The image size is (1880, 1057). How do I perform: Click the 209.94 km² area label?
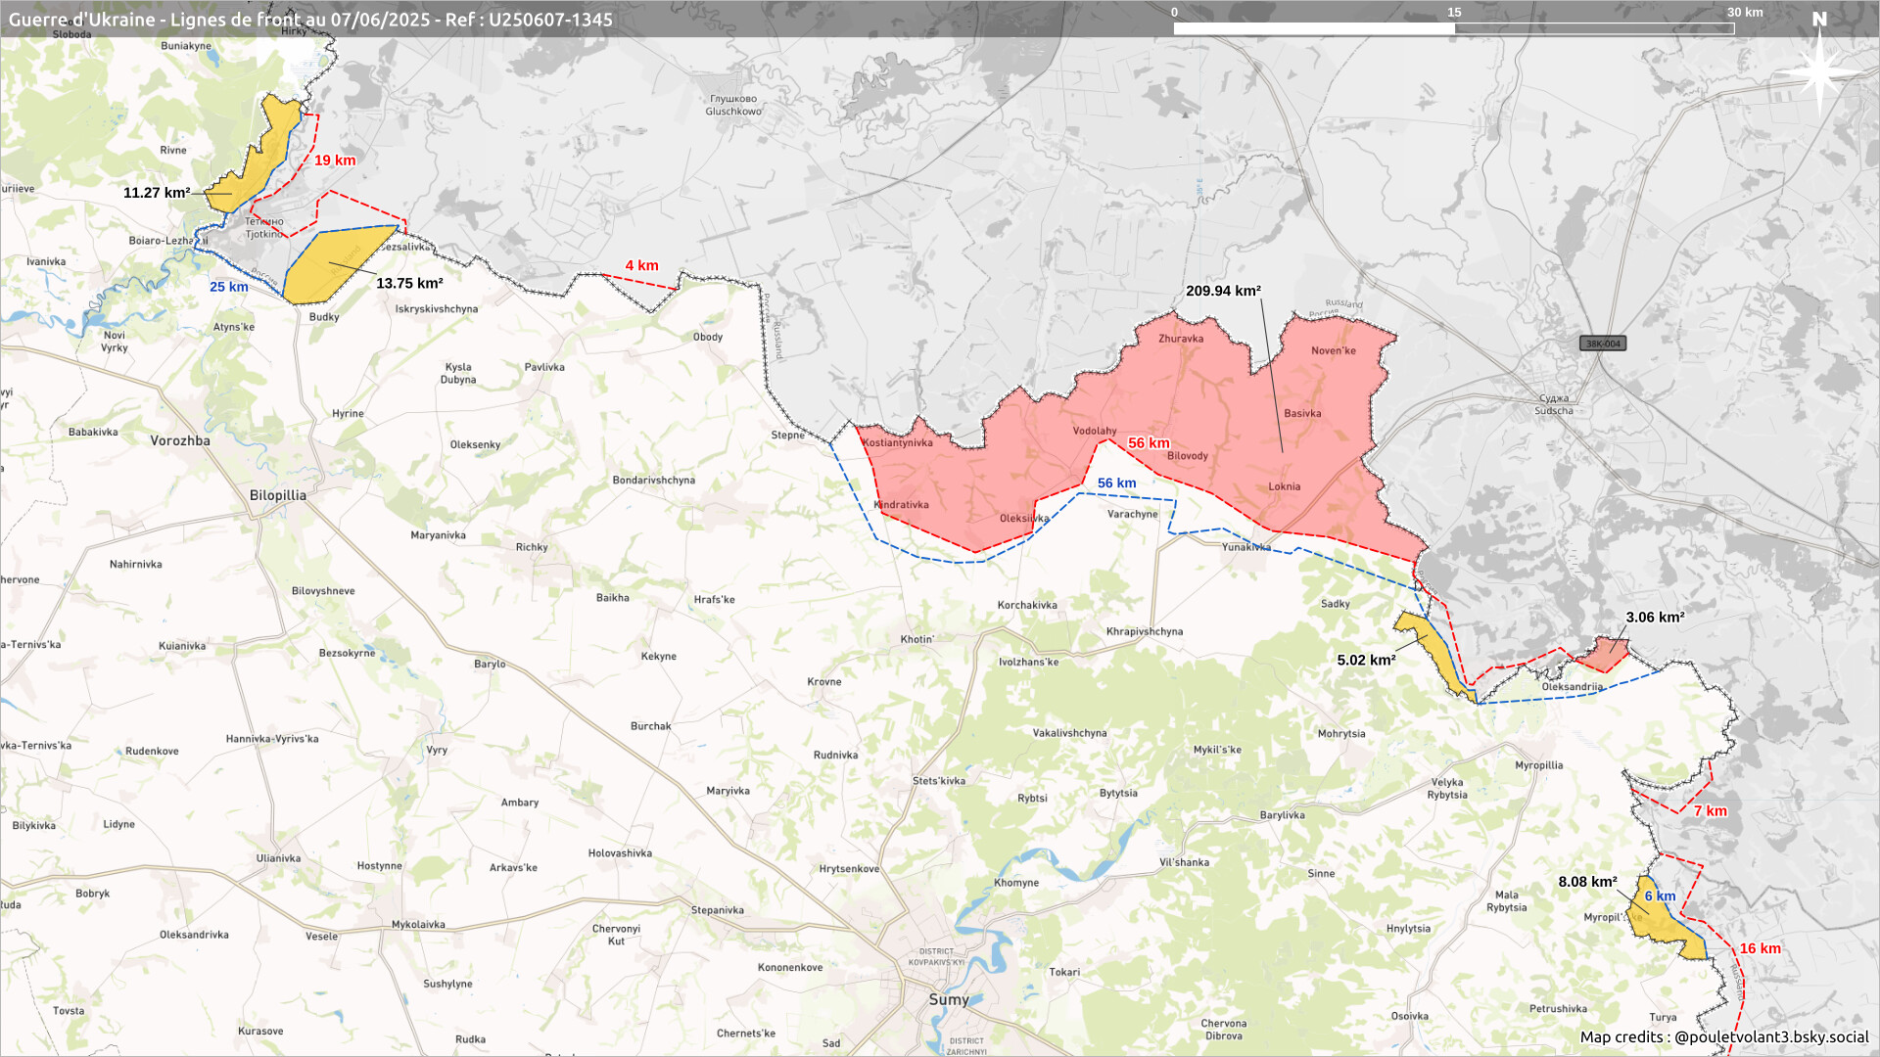pyautogui.click(x=1223, y=291)
